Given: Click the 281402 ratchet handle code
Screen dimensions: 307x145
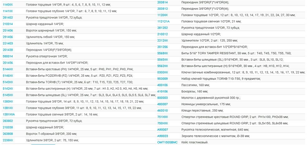Looking at the screenshot, I should 8,17.
